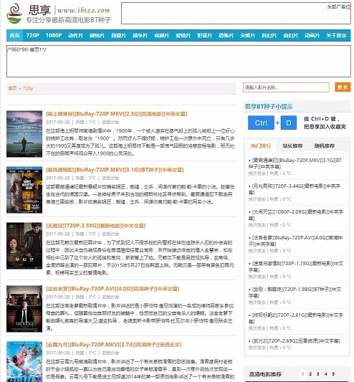Image resolution: width=354 pixels, height=382 pixels.
Task: Click the blue Ctrl key graphic
Action: tap(261, 123)
